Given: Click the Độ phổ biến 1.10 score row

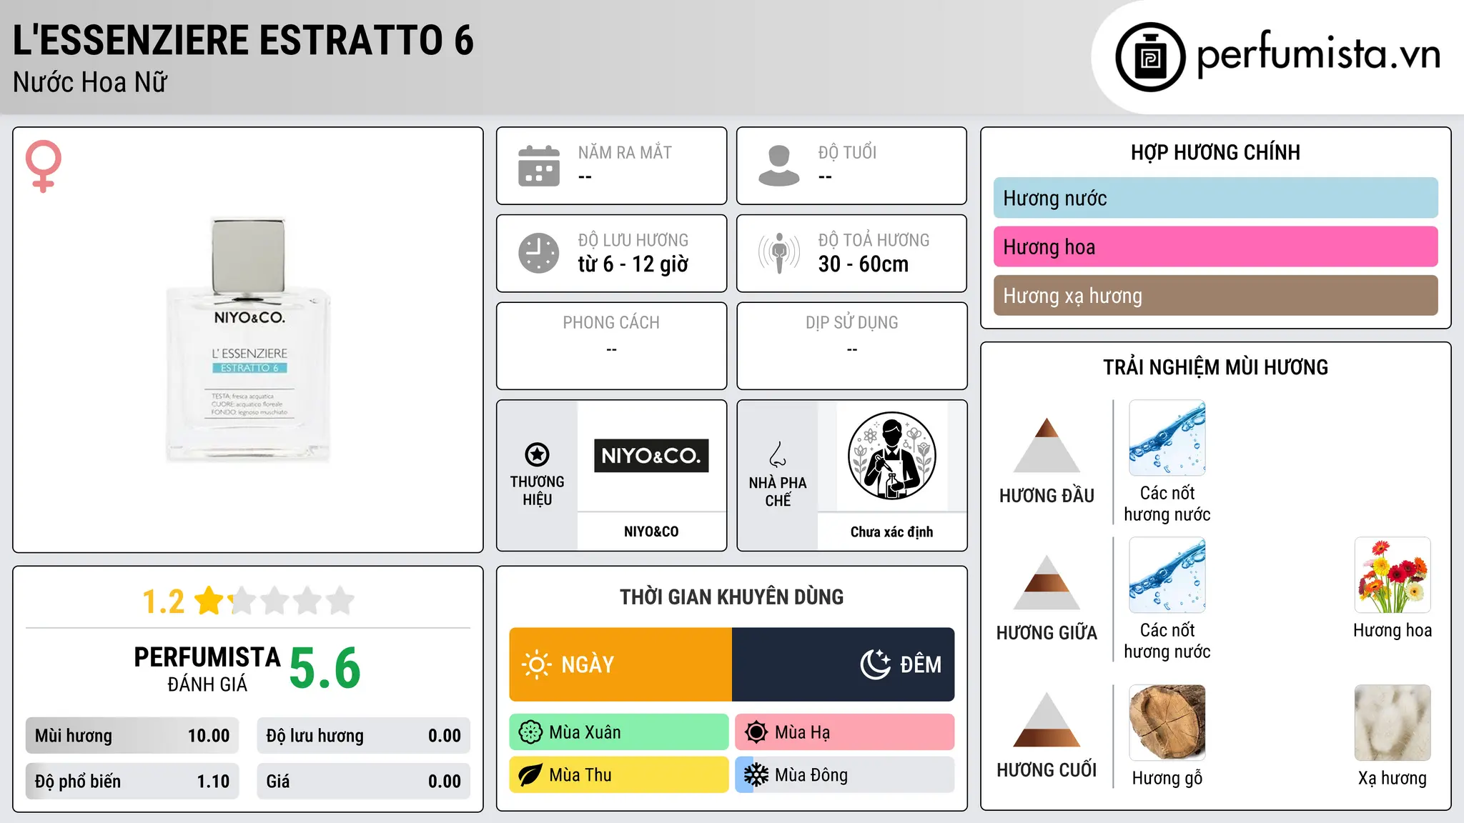Looking at the screenshot, I should tap(132, 781).
